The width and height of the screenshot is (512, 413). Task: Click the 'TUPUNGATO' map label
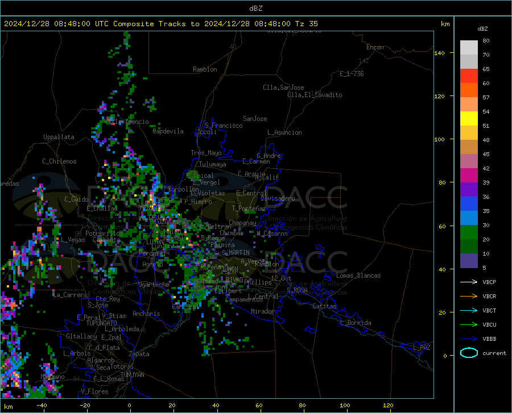(x=102, y=323)
